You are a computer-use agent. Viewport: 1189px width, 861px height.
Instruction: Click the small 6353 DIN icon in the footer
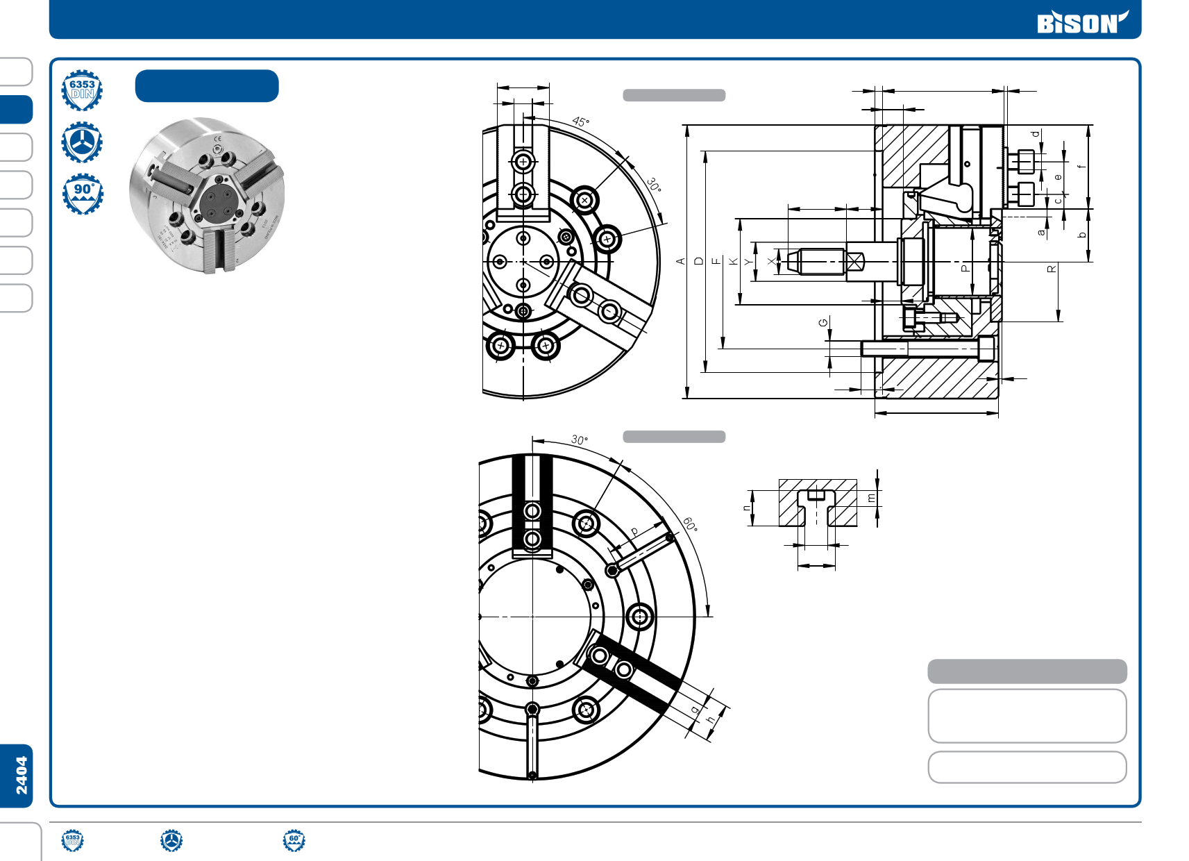(72, 840)
